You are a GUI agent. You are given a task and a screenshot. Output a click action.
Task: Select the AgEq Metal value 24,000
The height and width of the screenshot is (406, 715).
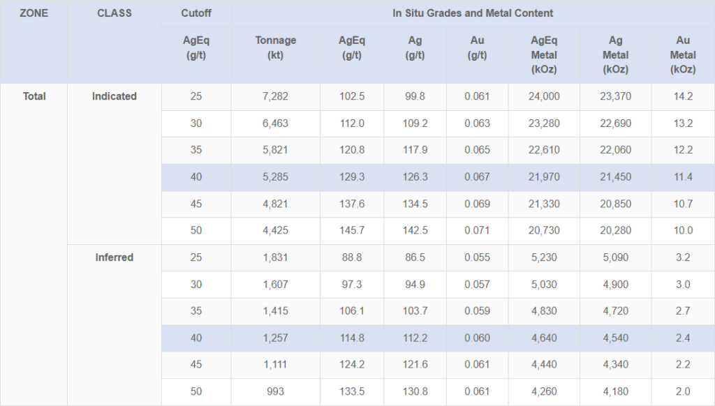[544, 97]
